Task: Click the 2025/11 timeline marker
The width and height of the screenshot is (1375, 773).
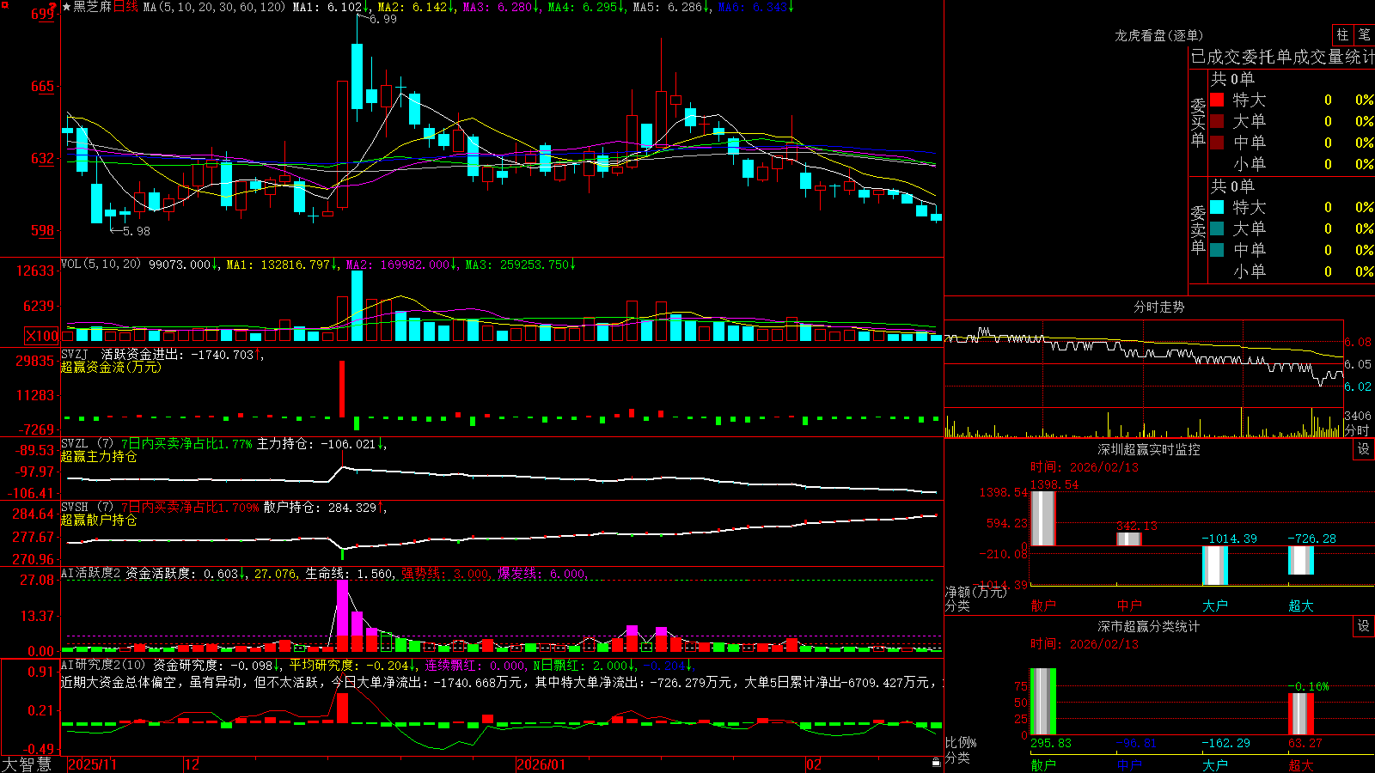Action: (92, 764)
